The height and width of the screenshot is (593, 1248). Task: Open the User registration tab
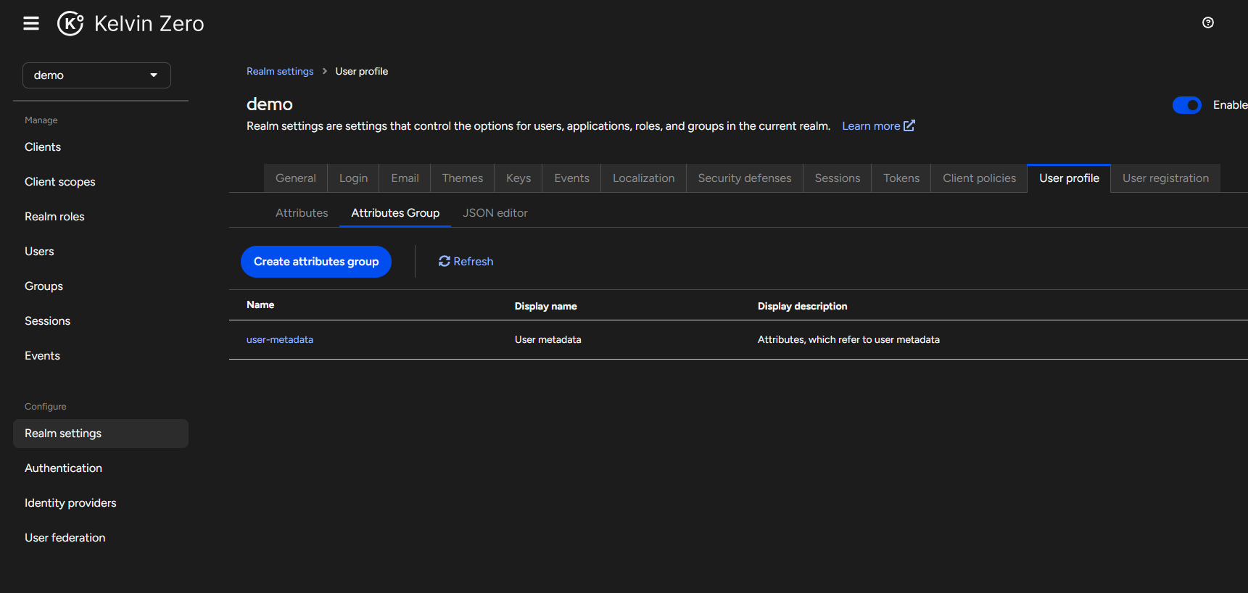1165,178
